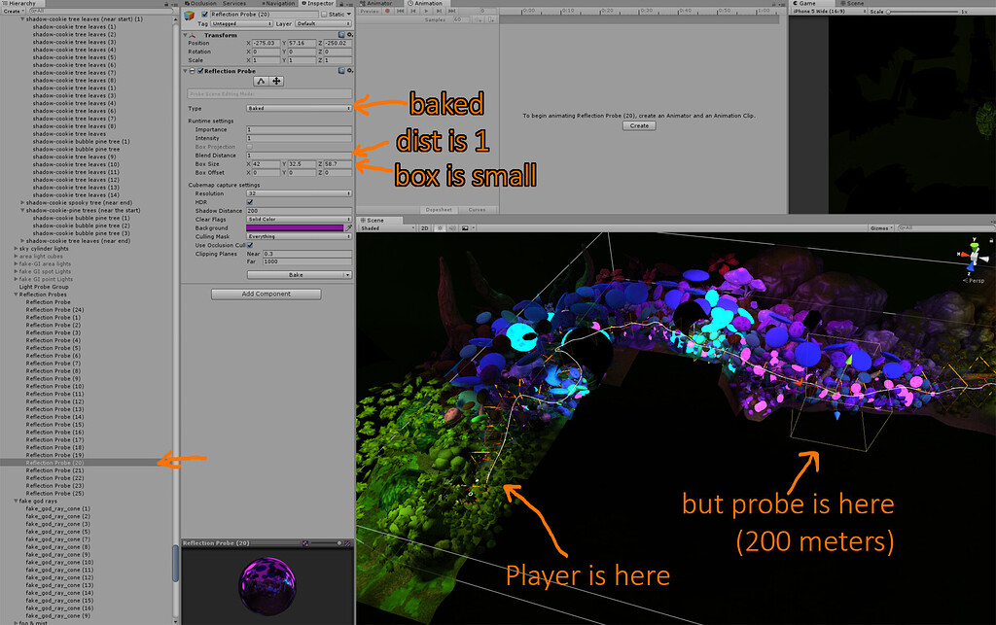
Task: Click the Add Component button
Action: pyautogui.click(x=266, y=294)
